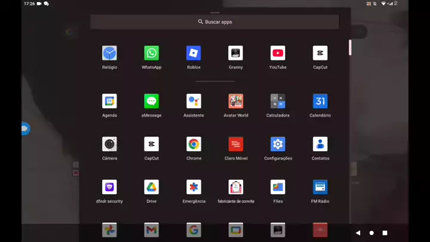This screenshot has height=242, width=430.
Task: Open the Claro Móvel app
Action: tap(235, 144)
